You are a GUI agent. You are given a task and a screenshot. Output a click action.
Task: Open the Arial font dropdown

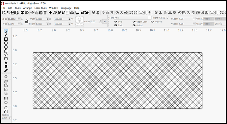pos(133,18)
